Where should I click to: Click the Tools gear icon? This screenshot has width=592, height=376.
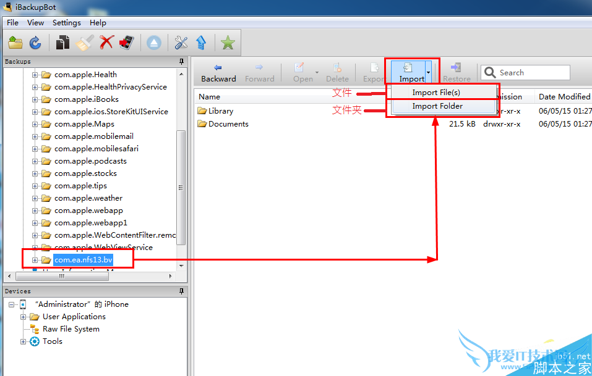35,341
